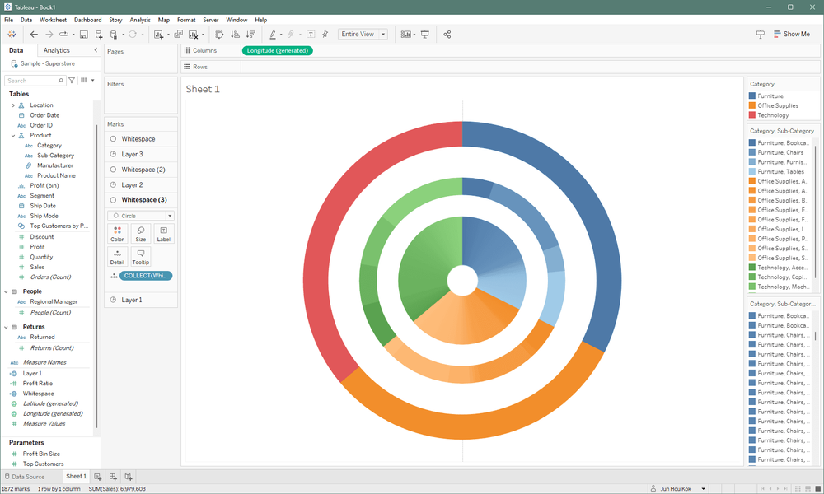Click the filter icon beside Search
Screen dimensions: 824x494
pos(73,81)
